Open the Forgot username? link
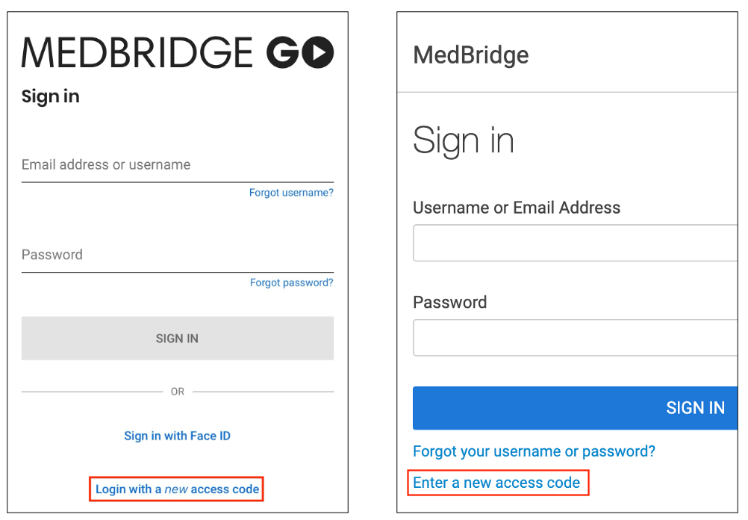The width and height of the screenshot is (748, 520). [290, 193]
